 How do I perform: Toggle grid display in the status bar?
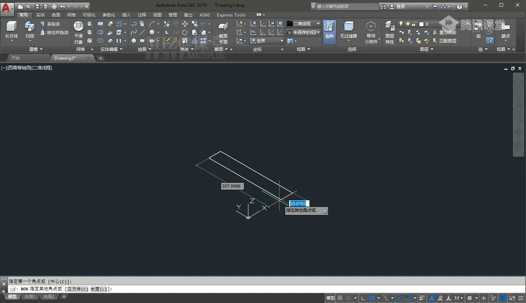coord(340,298)
